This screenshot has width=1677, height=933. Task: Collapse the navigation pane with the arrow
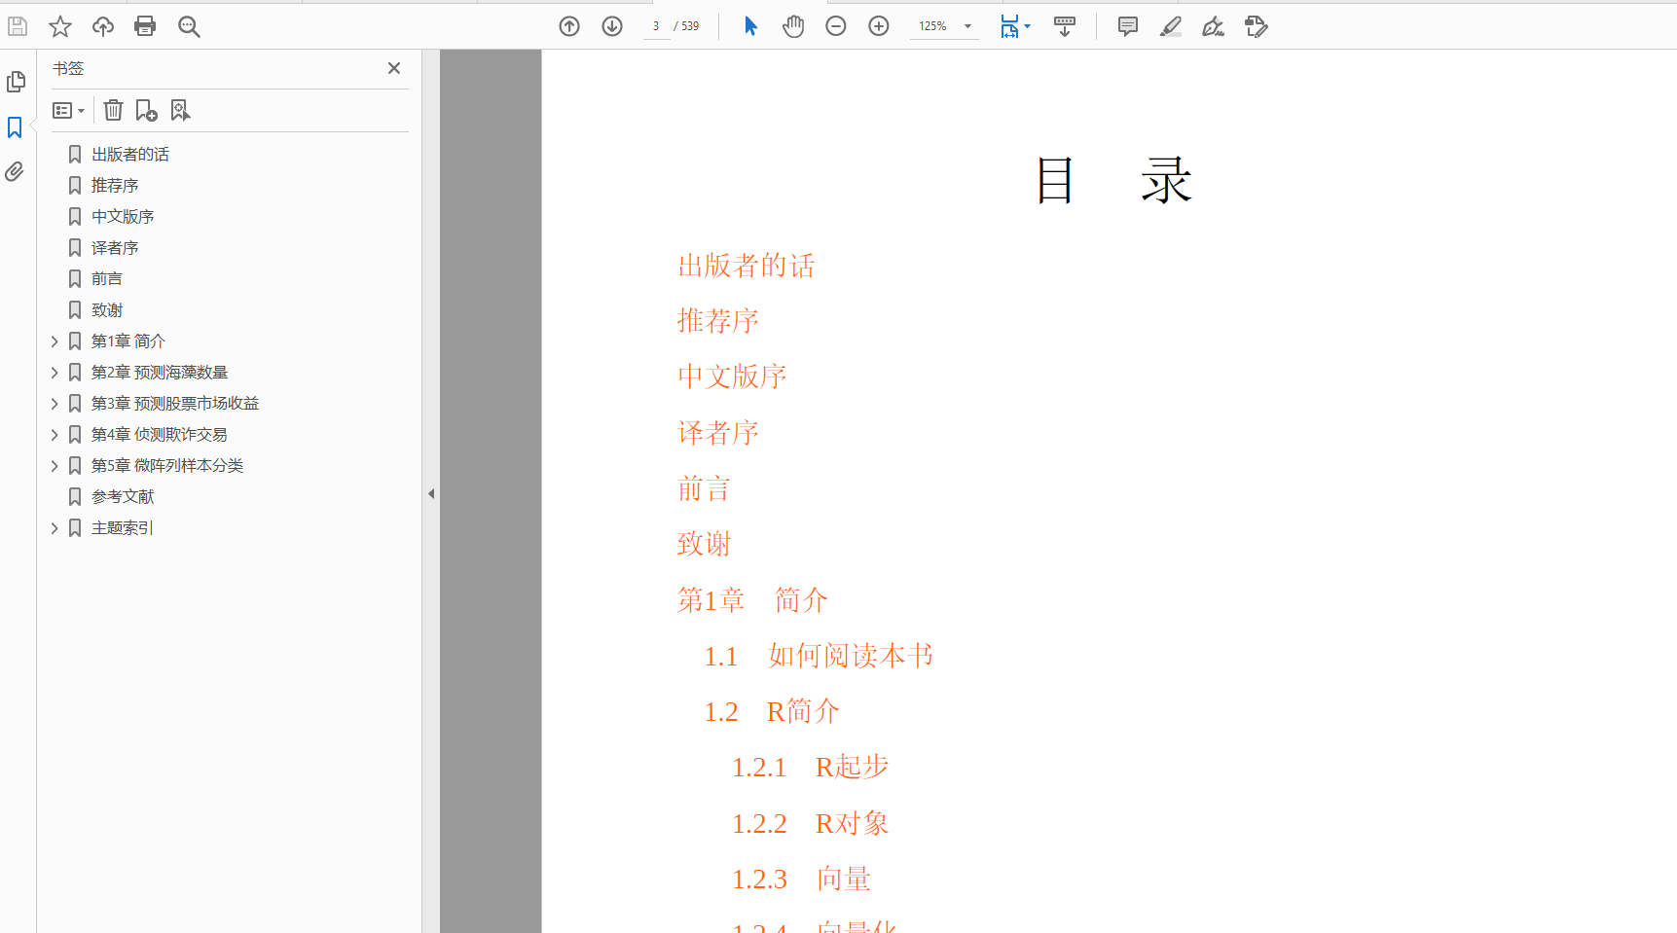coord(431,493)
